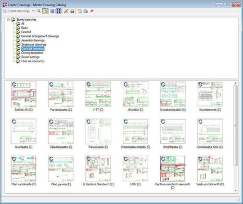
Task: Click folder icon beside Assembly drawings
Action: pyautogui.click(x=18, y=40)
